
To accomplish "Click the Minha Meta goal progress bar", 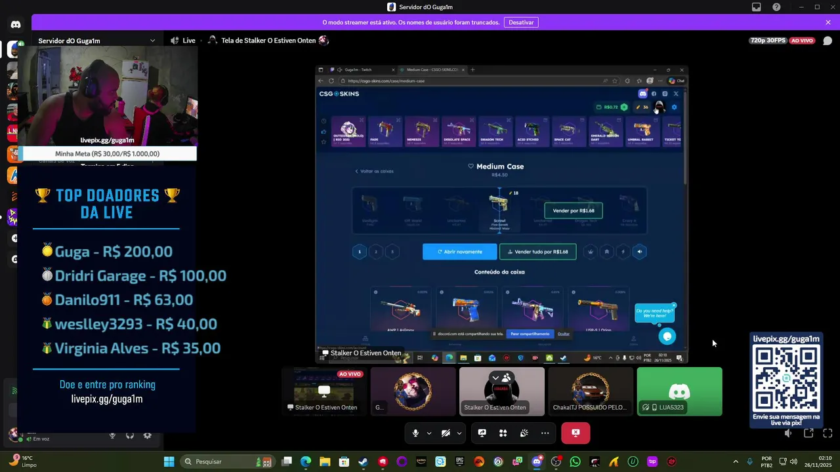I will pyautogui.click(x=109, y=153).
